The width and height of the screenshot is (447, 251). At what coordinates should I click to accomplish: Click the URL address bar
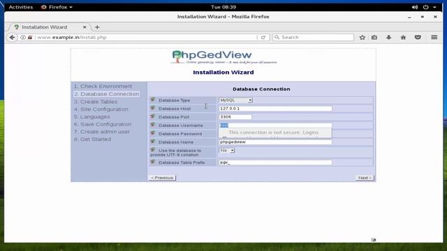[x=145, y=37]
